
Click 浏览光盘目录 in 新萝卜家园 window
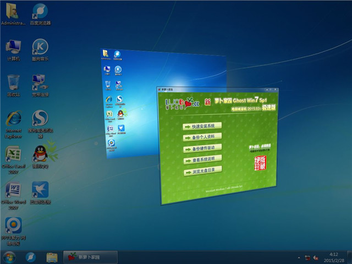pyautogui.click(x=203, y=171)
